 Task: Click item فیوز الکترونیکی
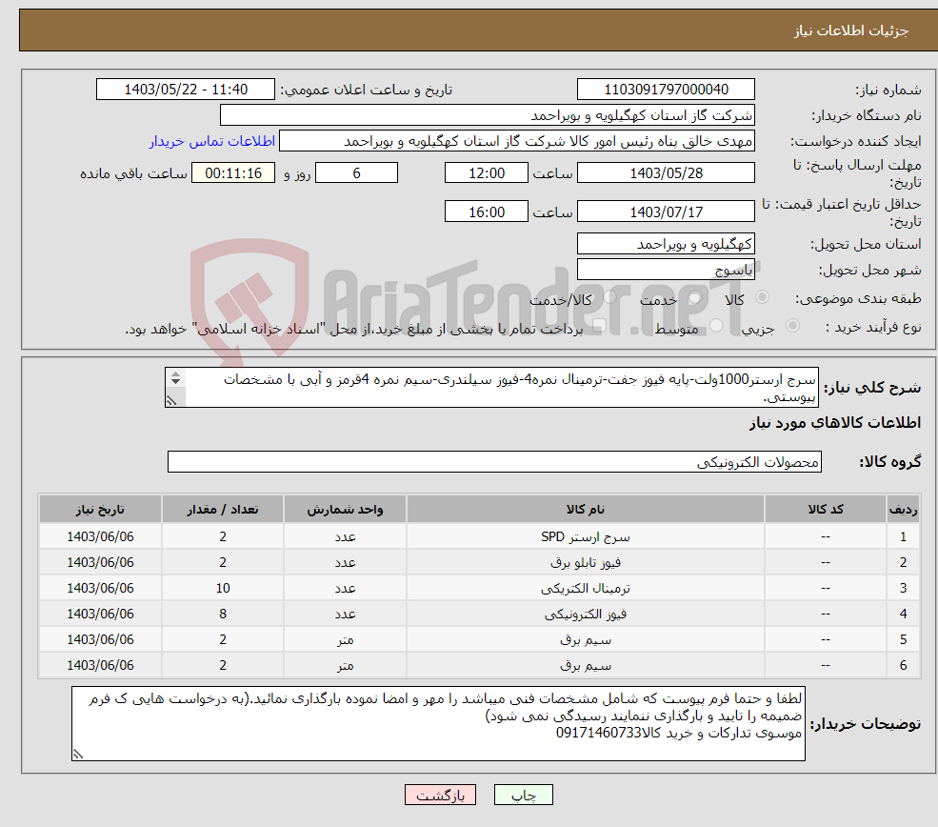[x=586, y=614]
